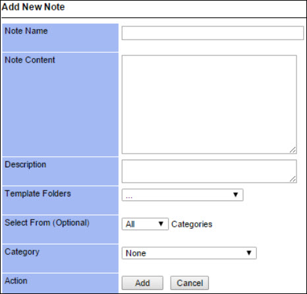Click the arrow beside 'All'
307x294 pixels.
pos(161,223)
